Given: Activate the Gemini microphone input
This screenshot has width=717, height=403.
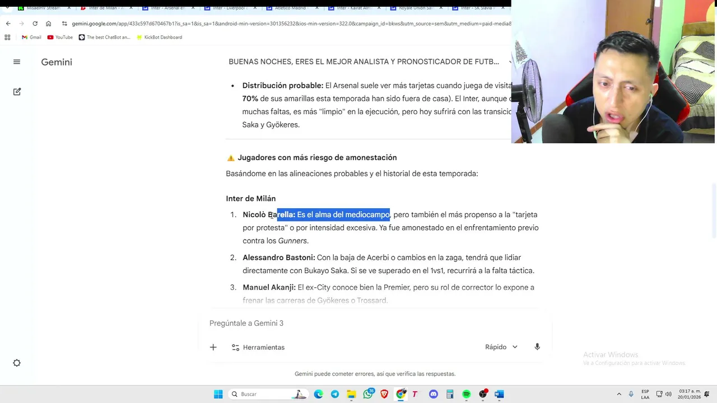Looking at the screenshot, I should click(x=537, y=347).
